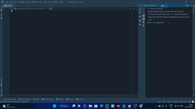Image resolution: width=195 pixels, height=109 pixels.
Task: Go to previous highlighted error arrow
Action: click(x=134, y=9)
